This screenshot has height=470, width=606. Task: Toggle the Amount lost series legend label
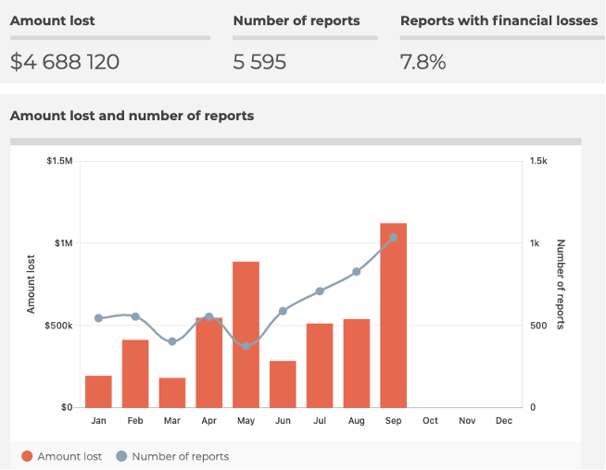(x=69, y=456)
